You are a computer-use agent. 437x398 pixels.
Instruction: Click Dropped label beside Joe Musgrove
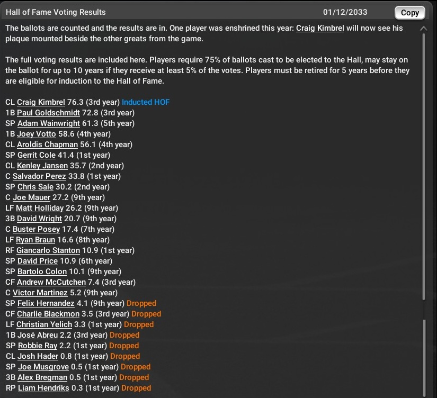(136, 367)
